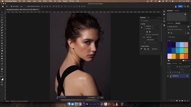Click the Background layer thumbnail
191x107 pixels.
click(x=171, y=76)
